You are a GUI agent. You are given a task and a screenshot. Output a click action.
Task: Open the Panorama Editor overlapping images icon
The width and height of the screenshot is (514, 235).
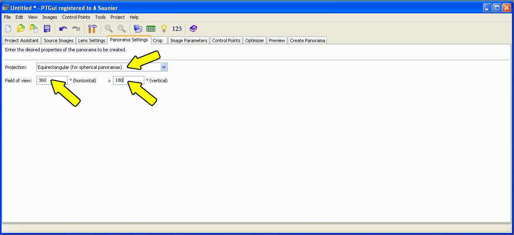coord(138,29)
